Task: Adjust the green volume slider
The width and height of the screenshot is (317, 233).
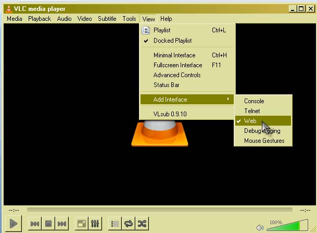Action: 287,225
